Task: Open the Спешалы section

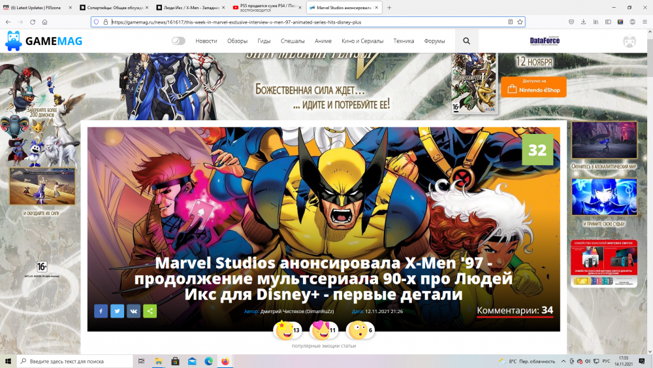Action: coord(293,41)
